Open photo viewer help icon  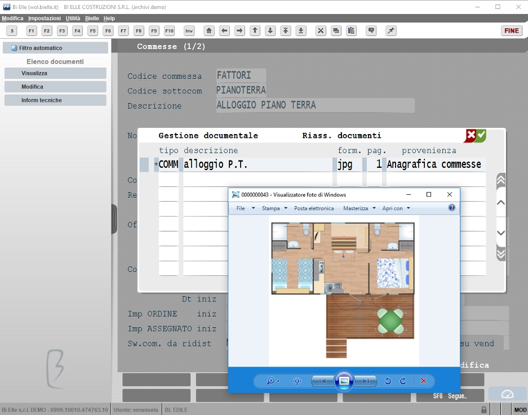[451, 208]
